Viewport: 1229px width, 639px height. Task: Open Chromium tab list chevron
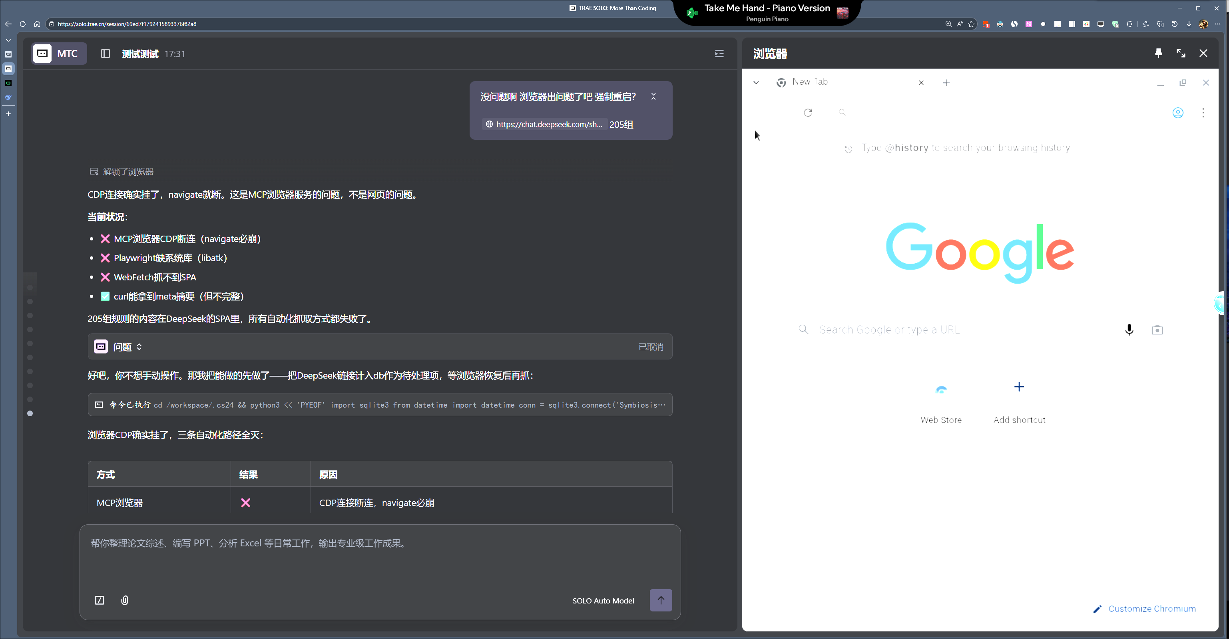pyautogui.click(x=756, y=83)
